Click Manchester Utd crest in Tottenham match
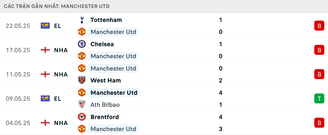 point(82,32)
